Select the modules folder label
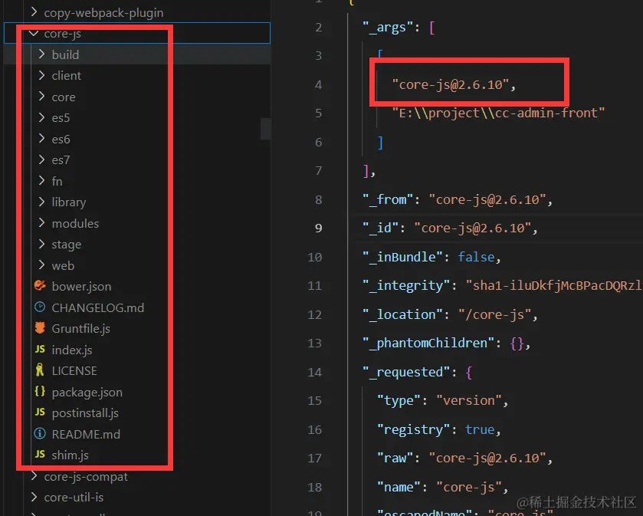The image size is (643, 516). 75,224
